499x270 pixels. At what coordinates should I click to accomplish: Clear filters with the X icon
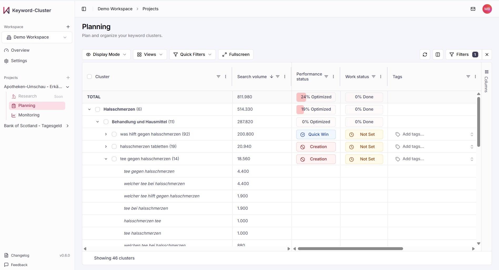(x=487, y=55)
